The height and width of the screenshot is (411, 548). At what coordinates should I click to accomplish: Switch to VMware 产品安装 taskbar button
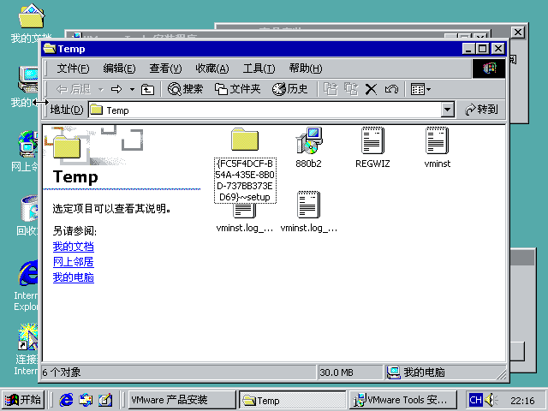point(182,400)
